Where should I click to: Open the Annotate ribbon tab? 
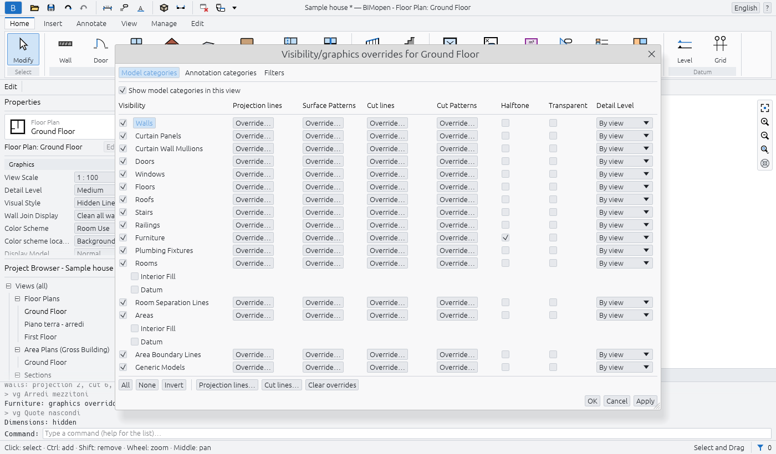(x=91, y=23)
